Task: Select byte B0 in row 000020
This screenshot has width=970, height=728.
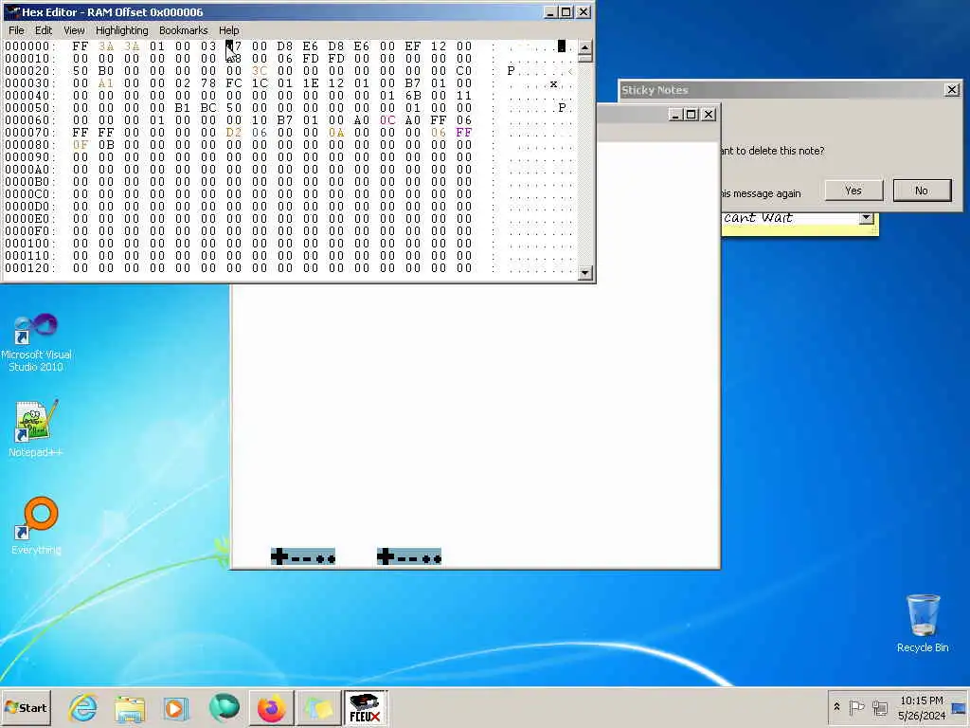Action: 106,71
